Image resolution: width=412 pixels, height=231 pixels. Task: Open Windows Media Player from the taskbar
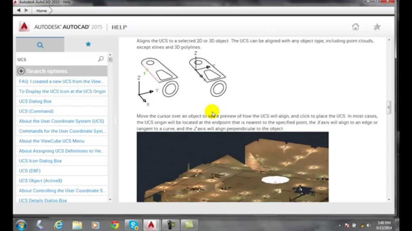pyautogui.click(x=96, y=225)
